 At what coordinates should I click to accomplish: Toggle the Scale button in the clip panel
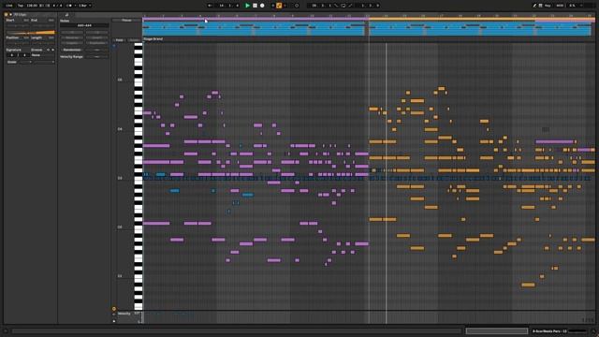point(12,62)
